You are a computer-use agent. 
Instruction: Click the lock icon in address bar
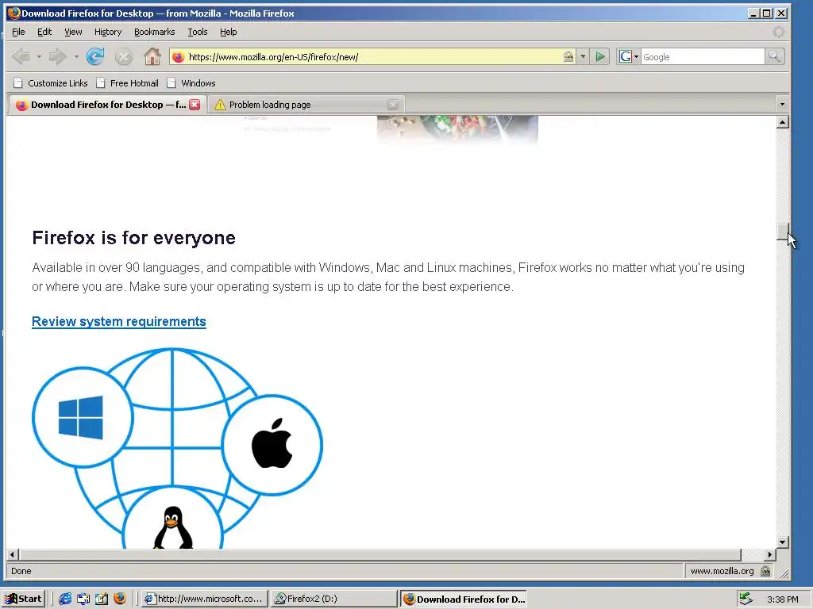[x=568, y=56]
